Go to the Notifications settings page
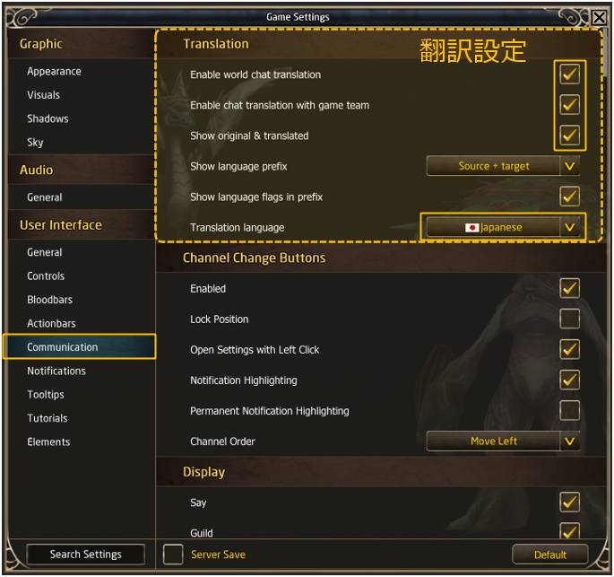Viewport: 614px width, 577px height. 56,371
